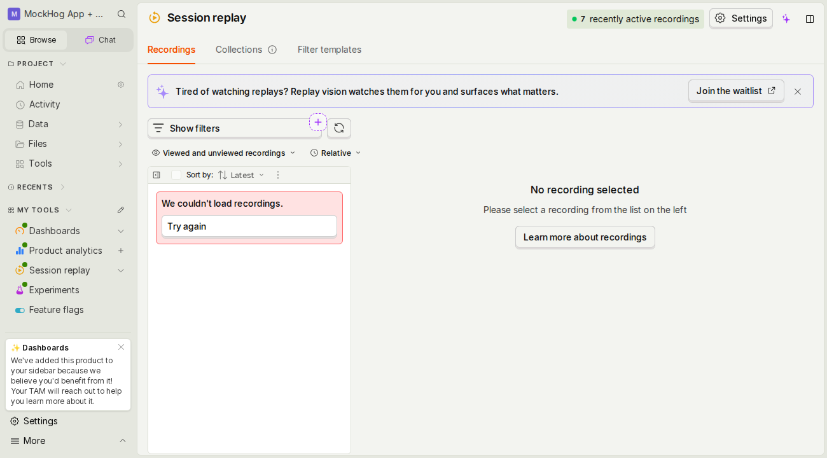This screenshot has height=458, width=827.
Task: Click the Experiments flask icon
Action: tap(20, 289)
